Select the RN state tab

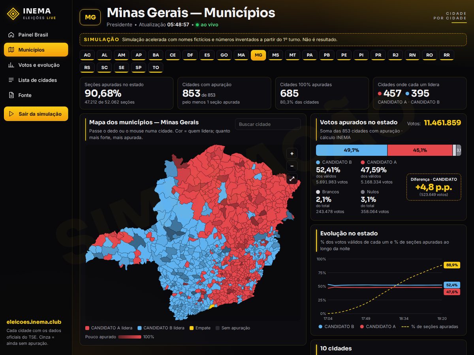(412, 55)
